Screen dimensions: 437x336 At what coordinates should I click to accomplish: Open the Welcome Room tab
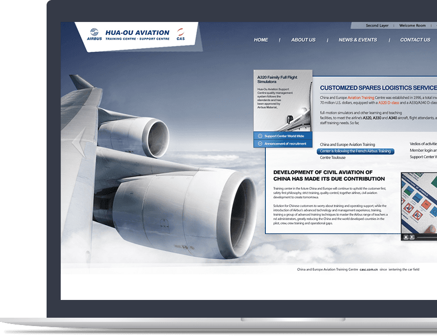tap(412, 26)
